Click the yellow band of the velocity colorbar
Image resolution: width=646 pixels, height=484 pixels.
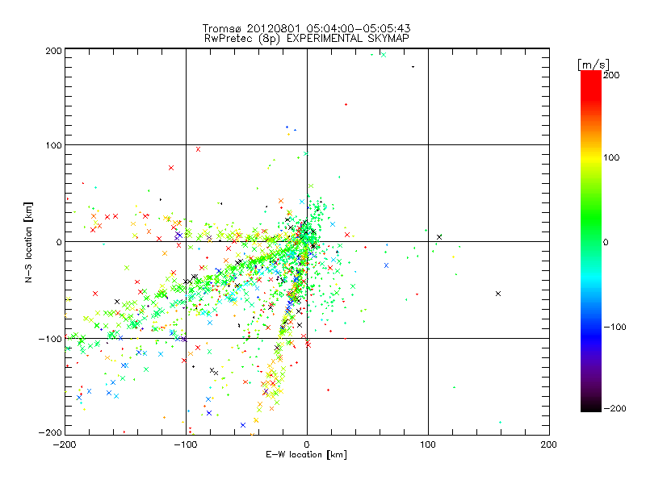point(591,157)
